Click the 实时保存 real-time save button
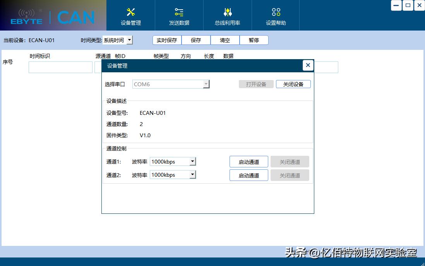Image resolution: width=425 pixels, height=266 pixels. (x=166, y=40)
